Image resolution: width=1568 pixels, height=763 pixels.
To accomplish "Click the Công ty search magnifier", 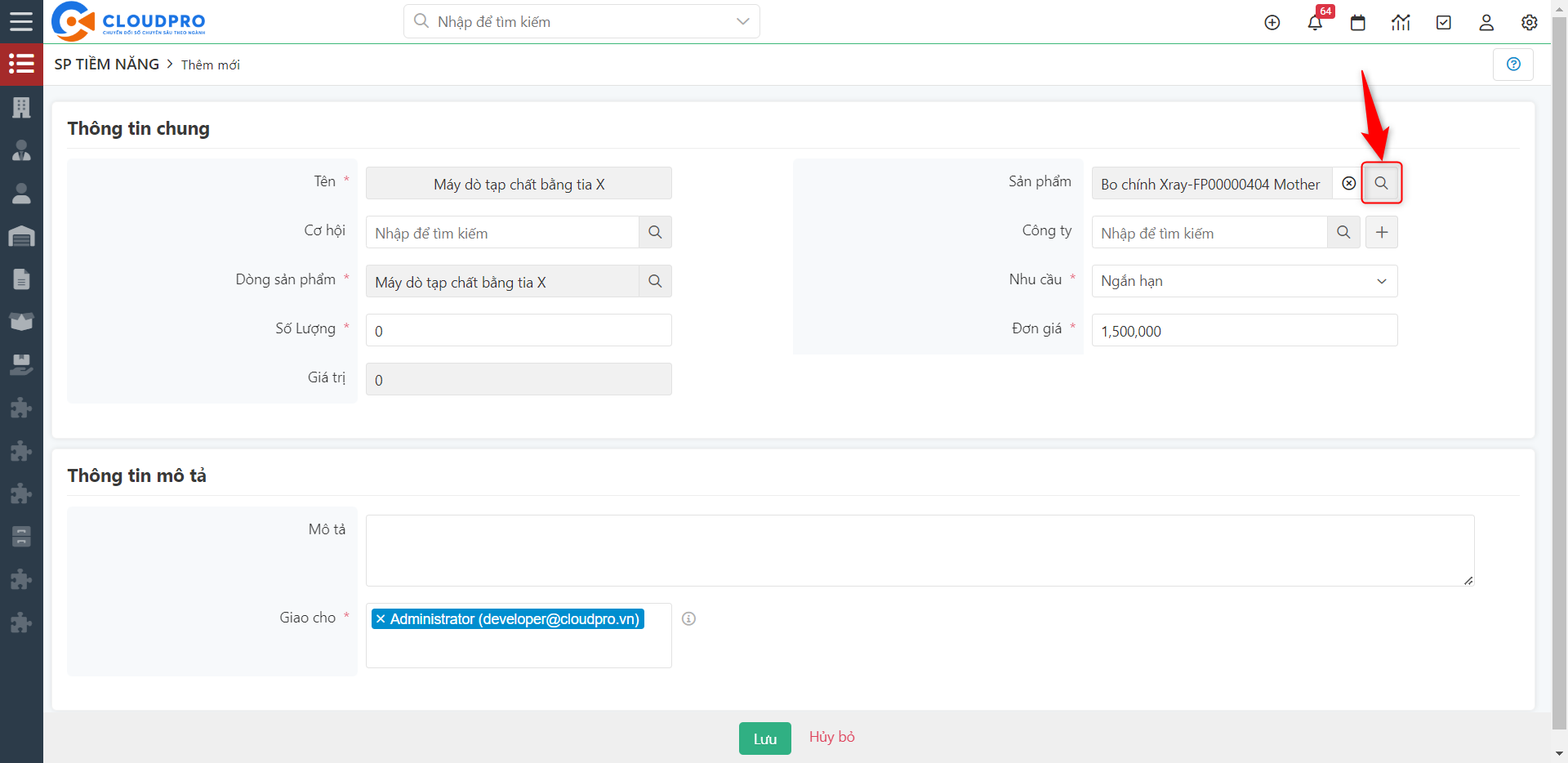I will coord(1343,232).
